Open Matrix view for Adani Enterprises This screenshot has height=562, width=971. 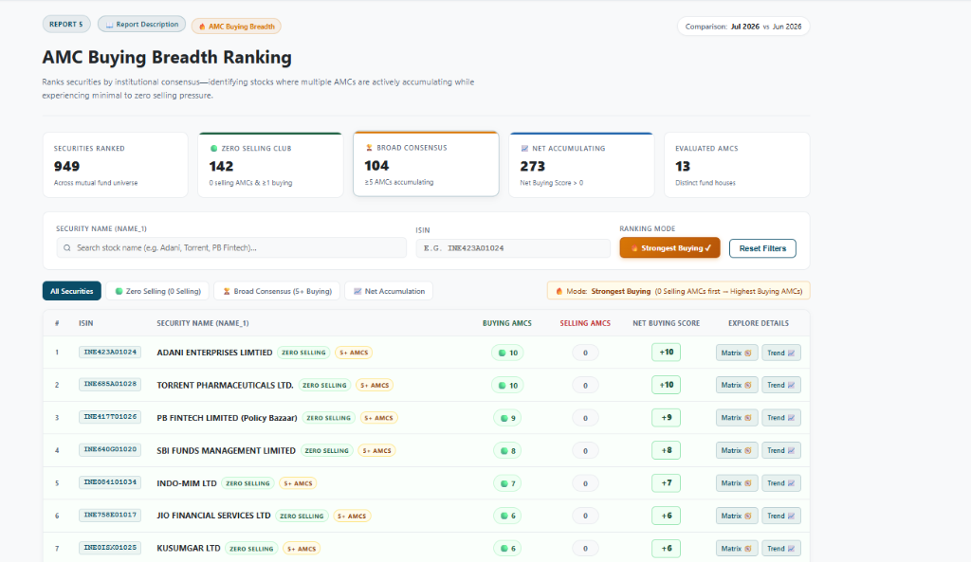[736, 353]
